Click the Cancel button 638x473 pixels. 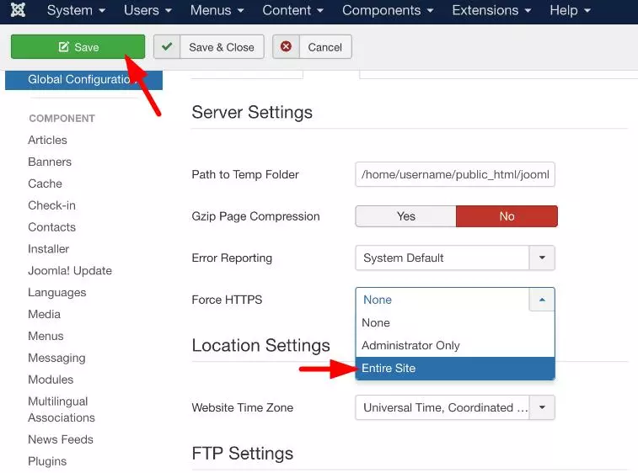point(312,47)
